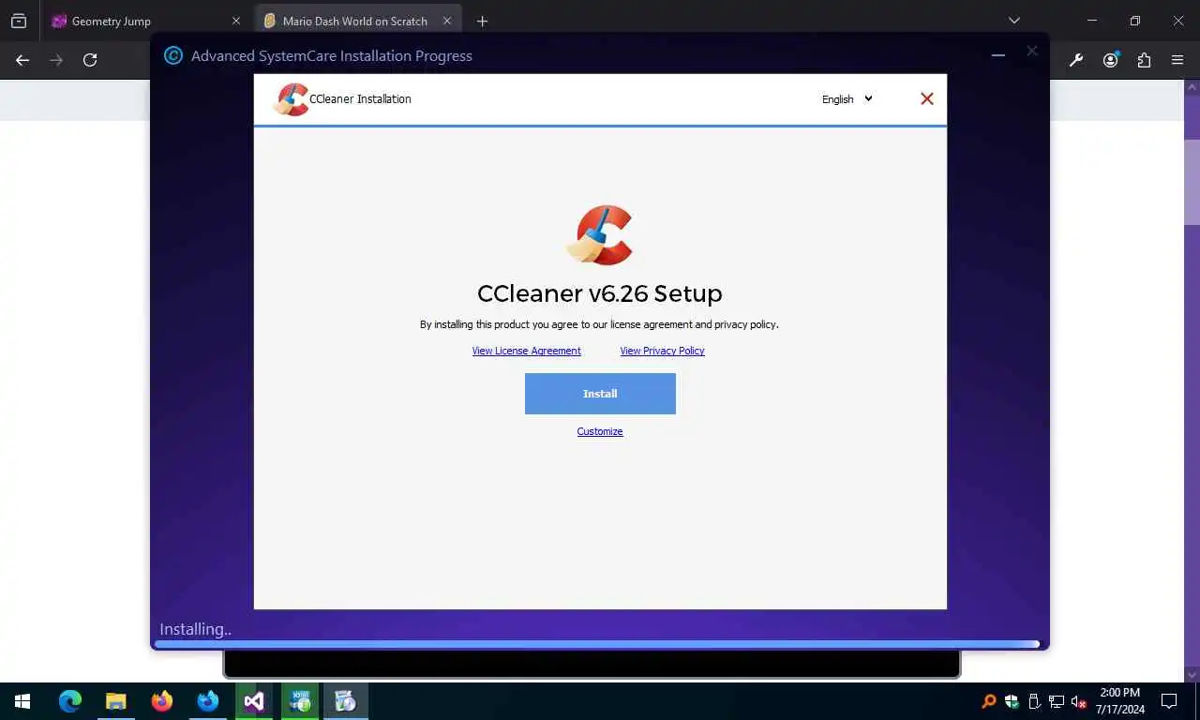Launch Microsoft Edge from taskbar
This screenshot has height=720, width=1200.
(x=70, y=701)
